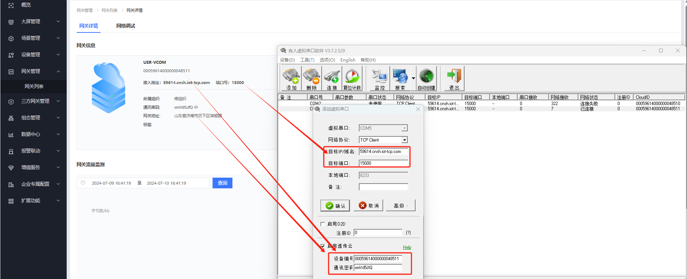Click the blue 查询 button
This screenshot has height=279, width=687.
222,183
